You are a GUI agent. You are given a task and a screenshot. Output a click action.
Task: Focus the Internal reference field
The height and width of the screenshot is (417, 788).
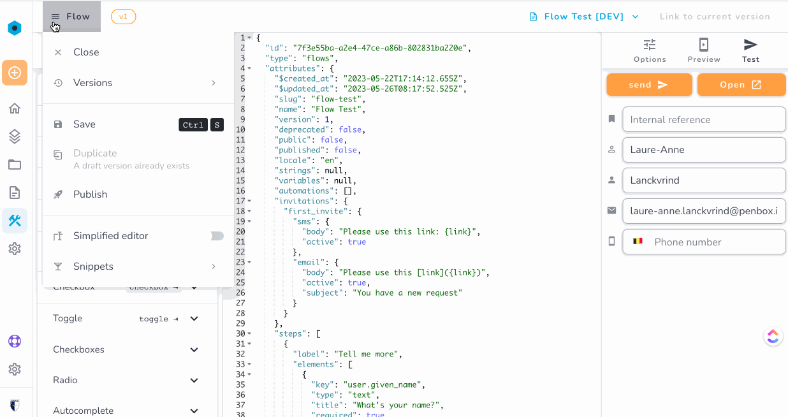pyautogui.click(x=704, y=119)
